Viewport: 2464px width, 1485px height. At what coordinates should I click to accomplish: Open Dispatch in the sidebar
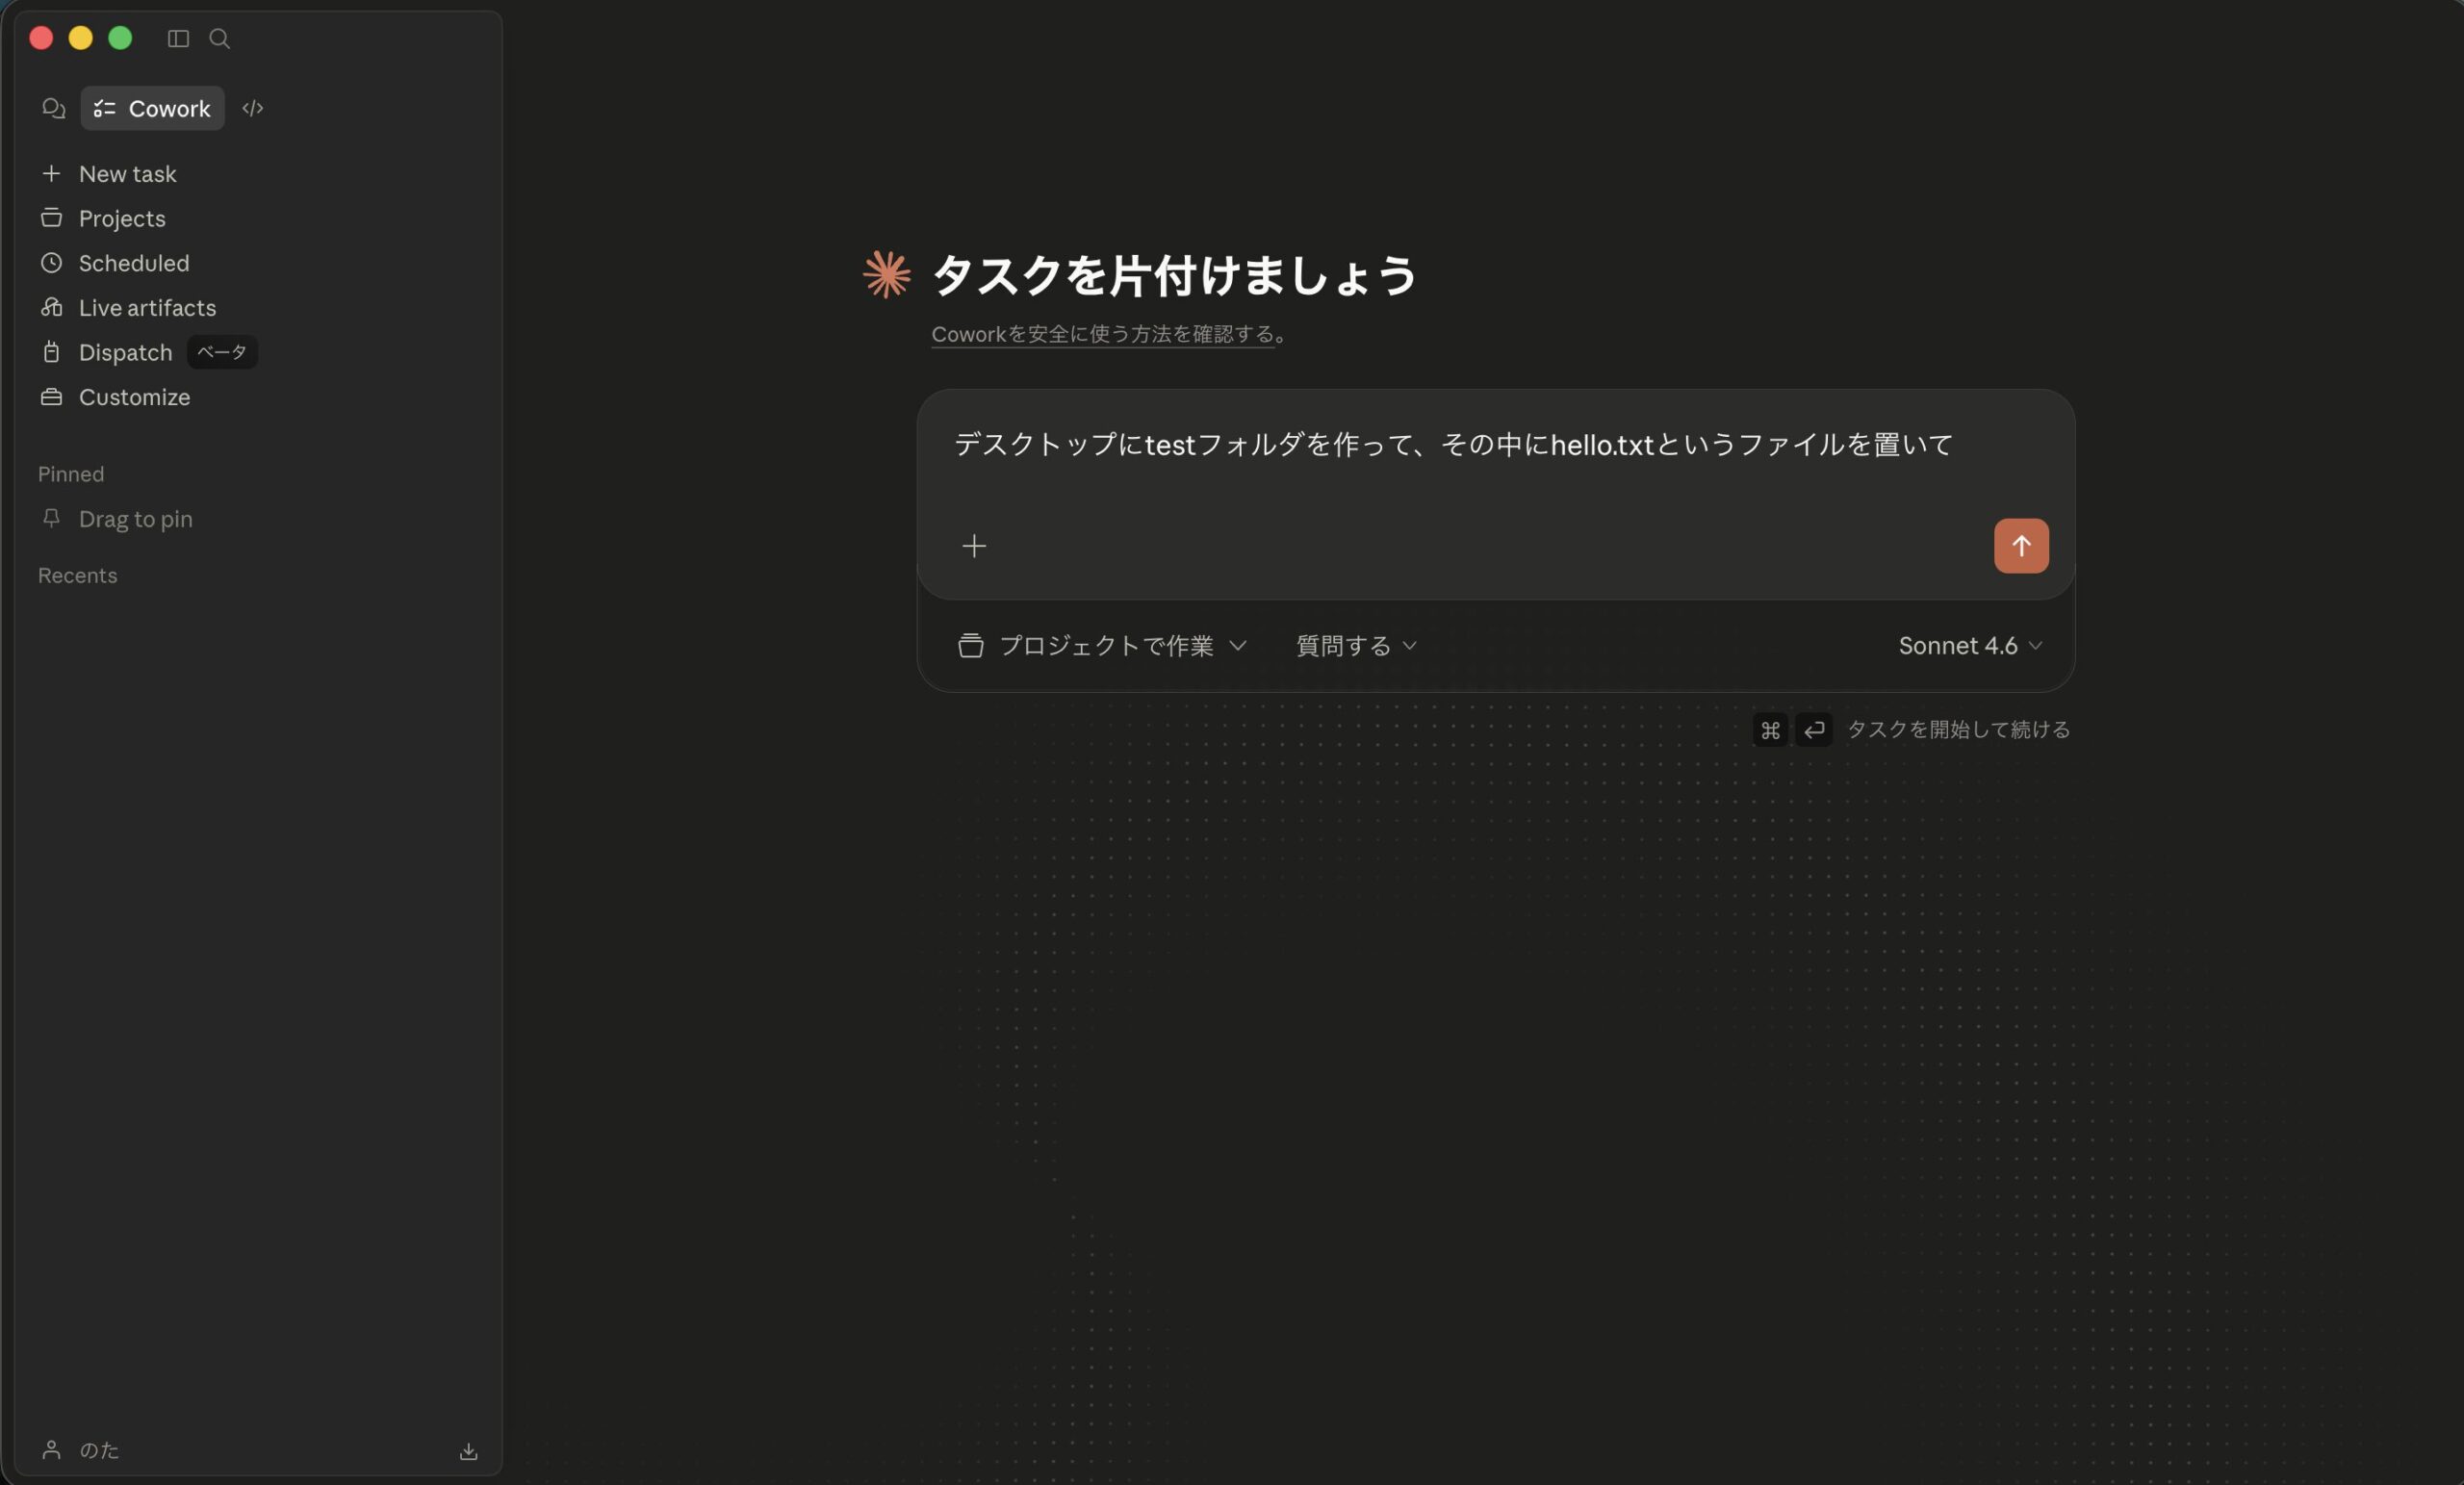point(125,352)
